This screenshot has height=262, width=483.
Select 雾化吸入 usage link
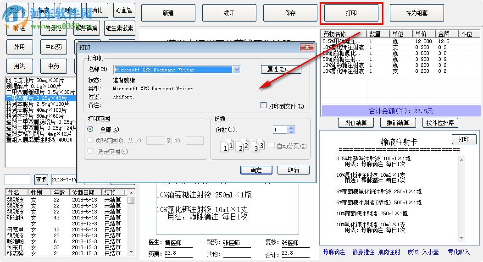pyautogui.click(x=459, y=252)
